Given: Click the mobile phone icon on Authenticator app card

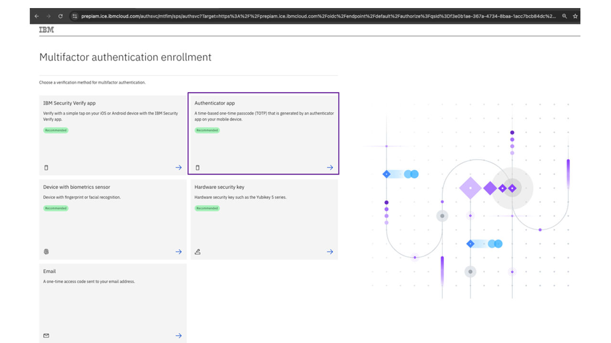Looking at the screenshot, I should 198,168.
